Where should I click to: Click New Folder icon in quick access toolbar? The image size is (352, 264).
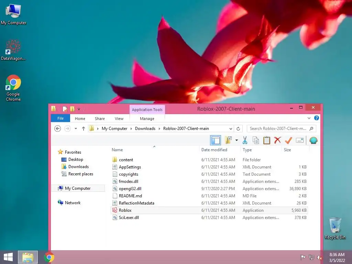click(x=72, y=109)
